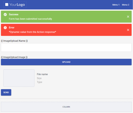The width and height of the screenshot is (133, 113).
Task: Dismiss the Success message
Action: (x=128, y=17)
